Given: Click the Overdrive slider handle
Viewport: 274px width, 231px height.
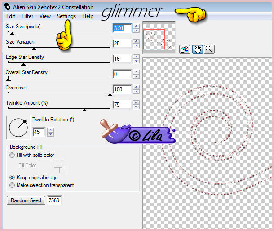Looking at the screenshot, I should [110, 95].
